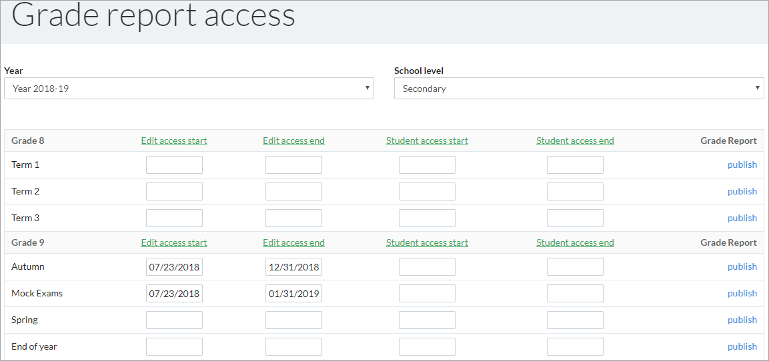Open the School level dropdown
This screenshot has height=361, width=769.
pos(579,89)
